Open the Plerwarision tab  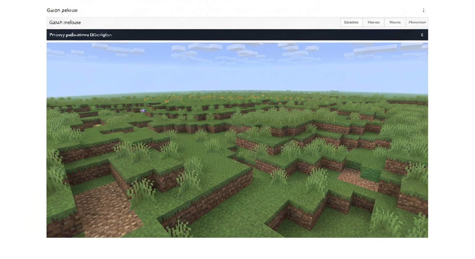[417, 22]
